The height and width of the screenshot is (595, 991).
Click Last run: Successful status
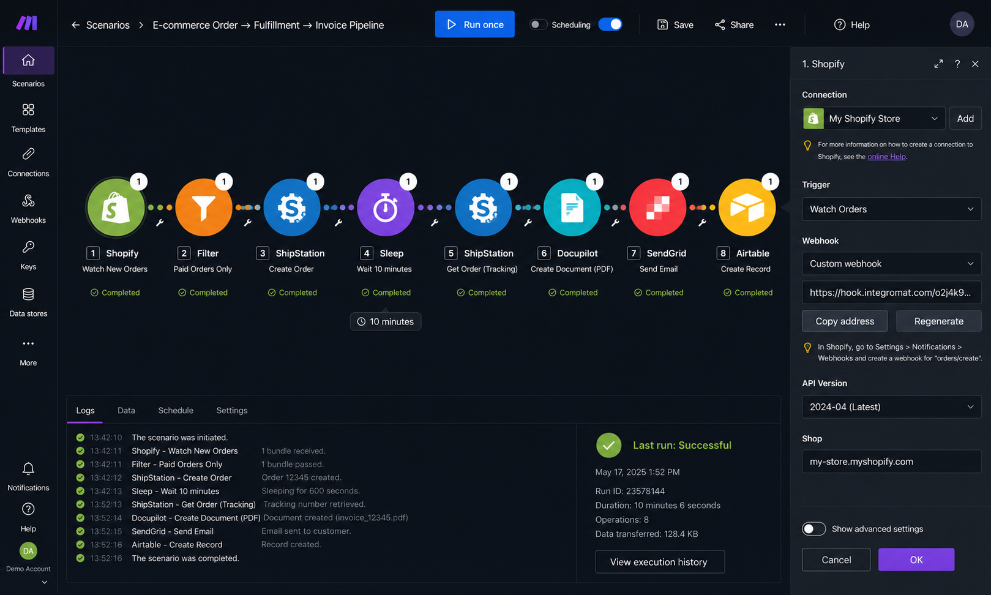(682, 445)
